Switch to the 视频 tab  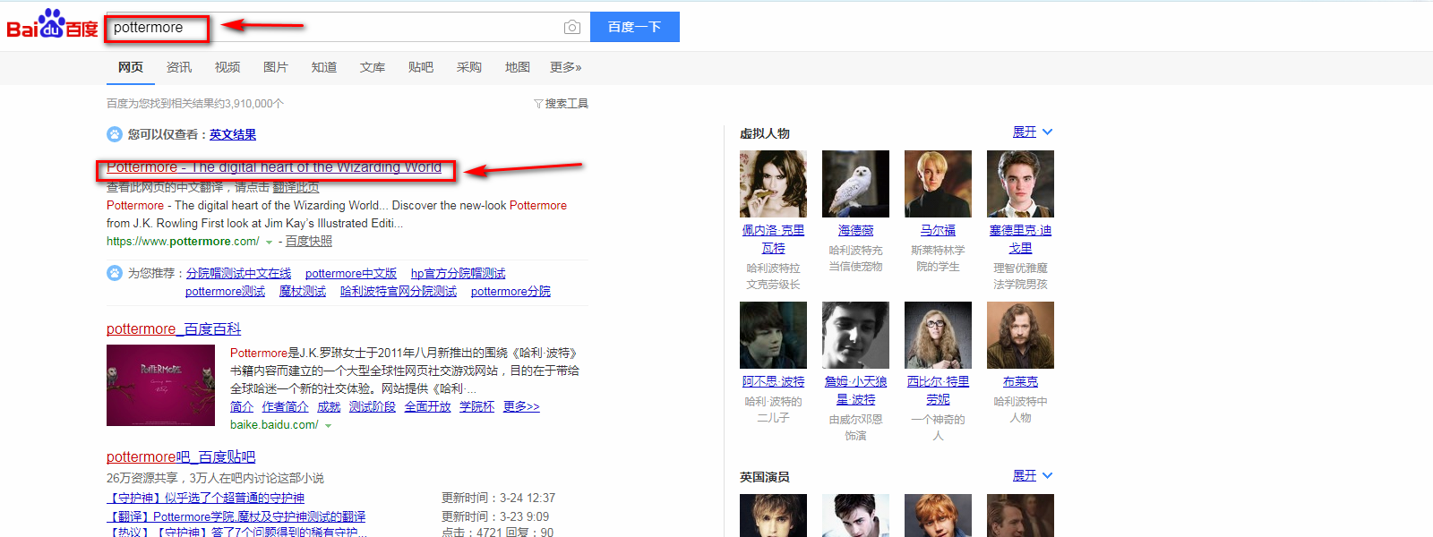[227, 67]
